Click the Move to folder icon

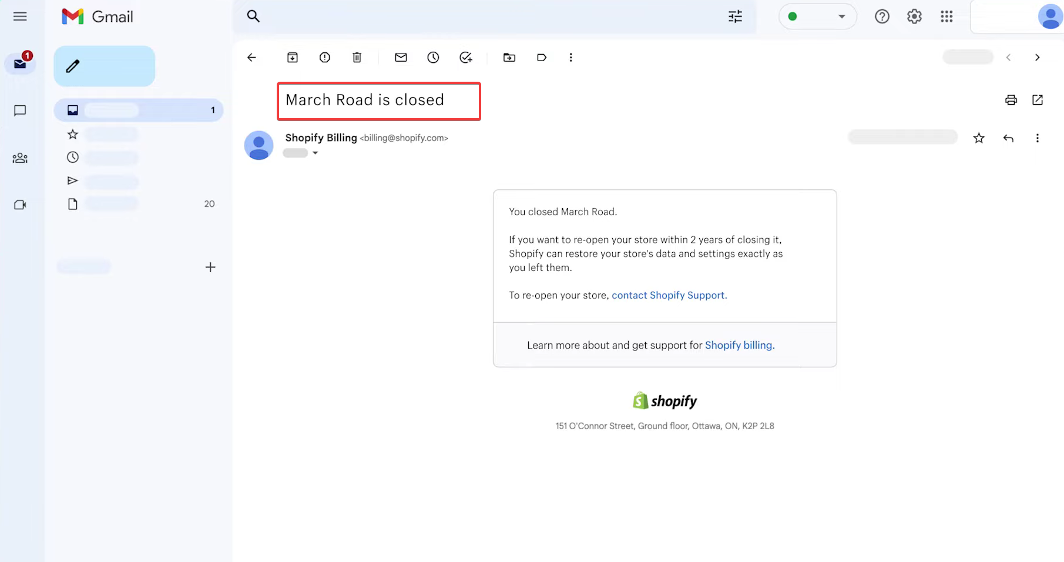pos(509,58)
